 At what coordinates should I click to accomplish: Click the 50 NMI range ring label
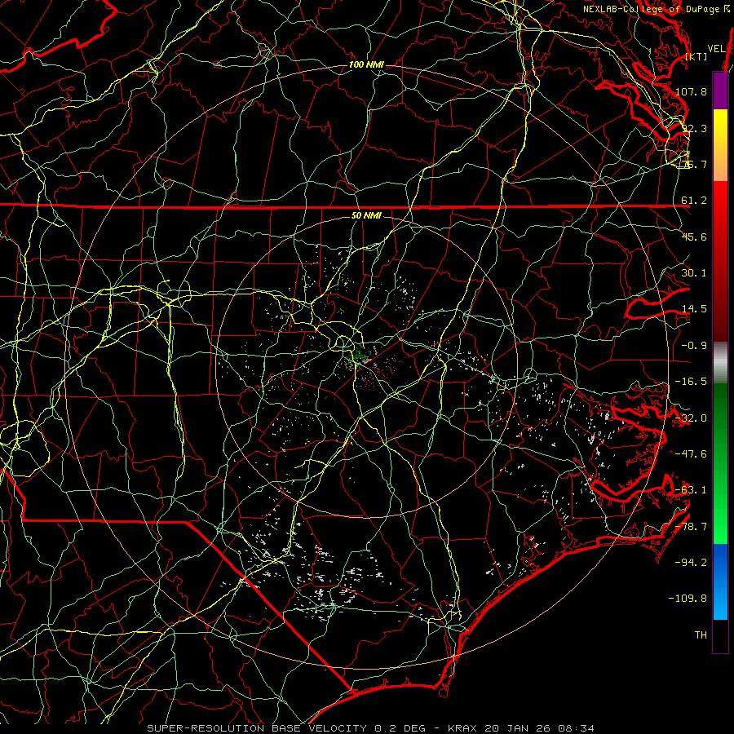point(366,216)
